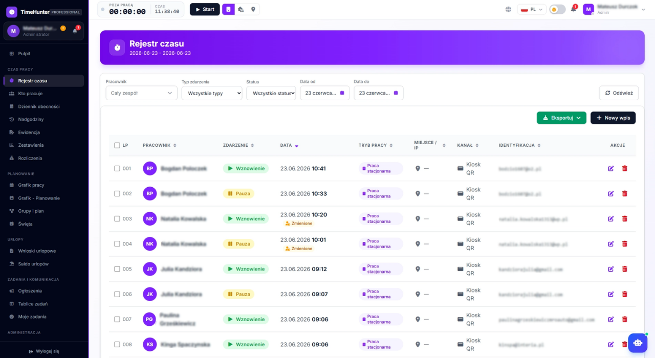Screen dimensions: 655x358
Task: Open the Data od date picker
Action: point(325,93)
